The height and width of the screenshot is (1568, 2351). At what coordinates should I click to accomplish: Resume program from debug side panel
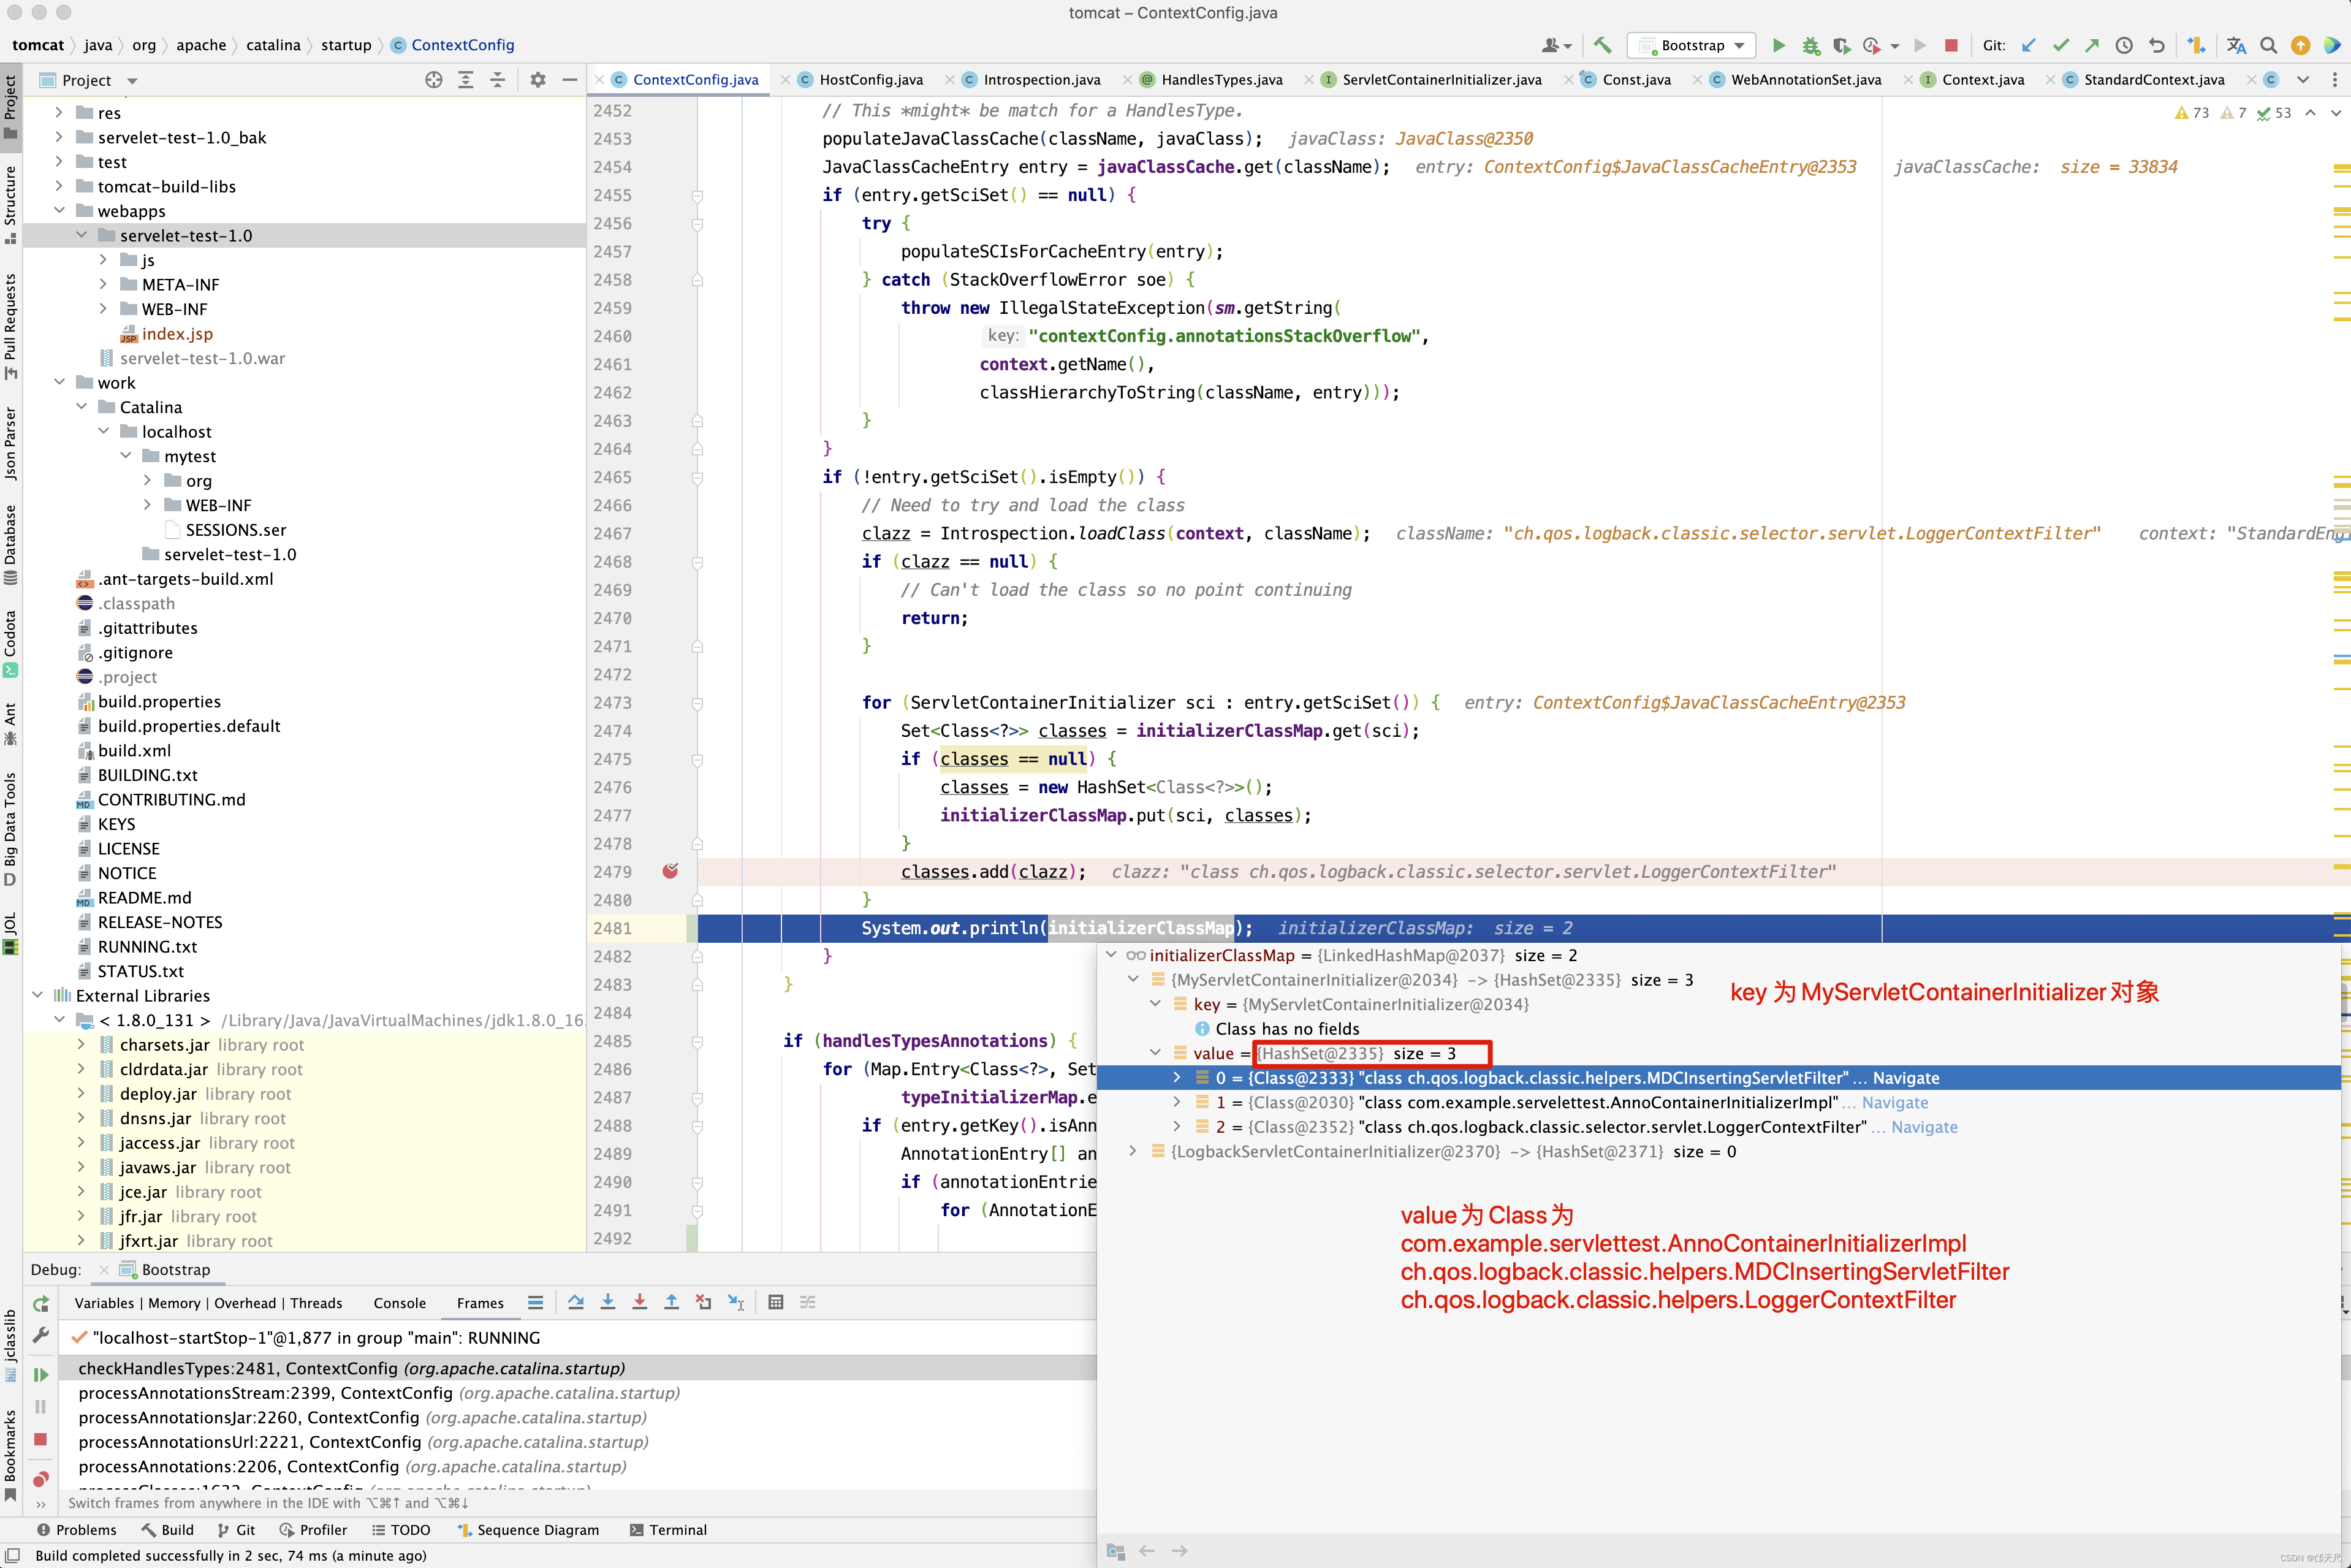tap(40, 1375)
